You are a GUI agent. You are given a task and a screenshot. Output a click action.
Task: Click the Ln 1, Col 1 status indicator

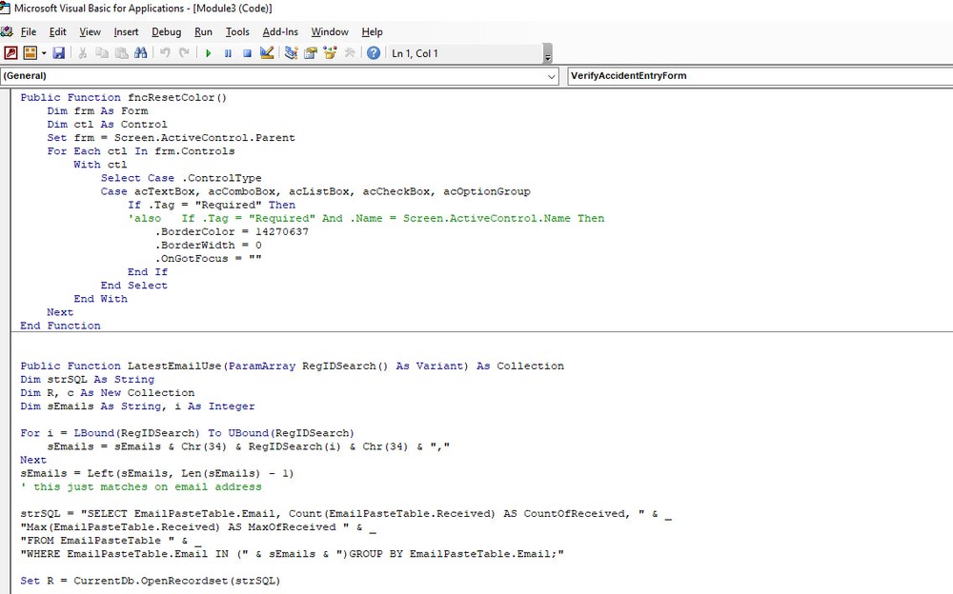(x=415, y=52)
